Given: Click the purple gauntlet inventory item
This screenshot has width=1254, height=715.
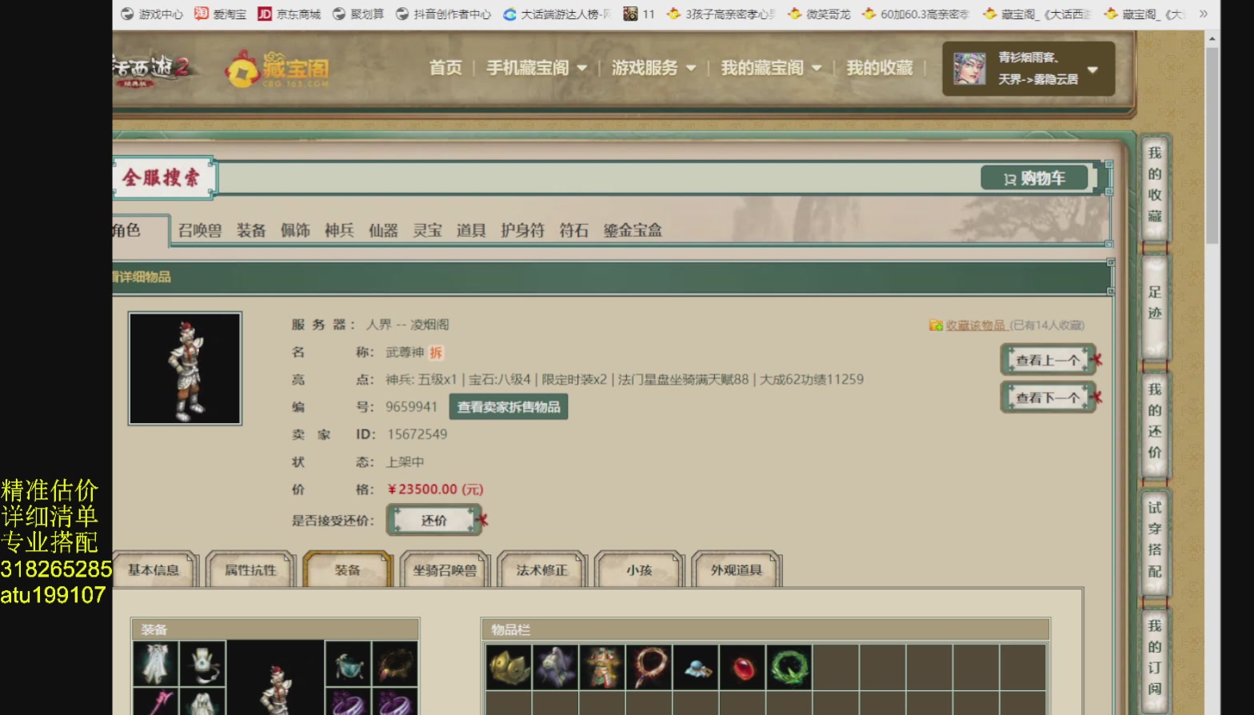Looking at the screenshot, I should click(556, 668).
